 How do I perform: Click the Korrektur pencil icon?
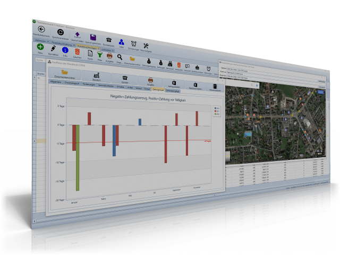click(53, 48)
